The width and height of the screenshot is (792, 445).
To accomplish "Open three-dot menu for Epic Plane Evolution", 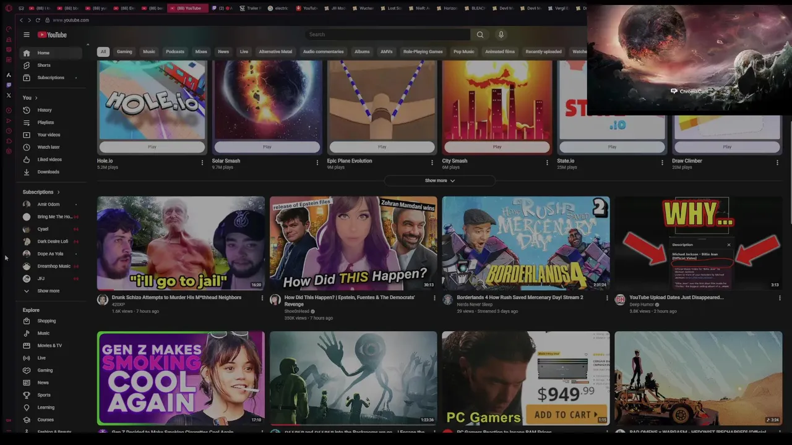I will coord(432,163).
